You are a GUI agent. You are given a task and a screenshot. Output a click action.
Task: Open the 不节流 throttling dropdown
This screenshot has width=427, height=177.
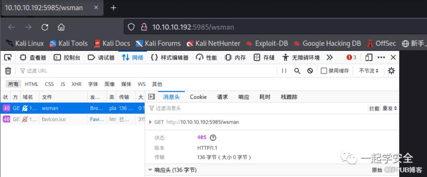(369, 71)
